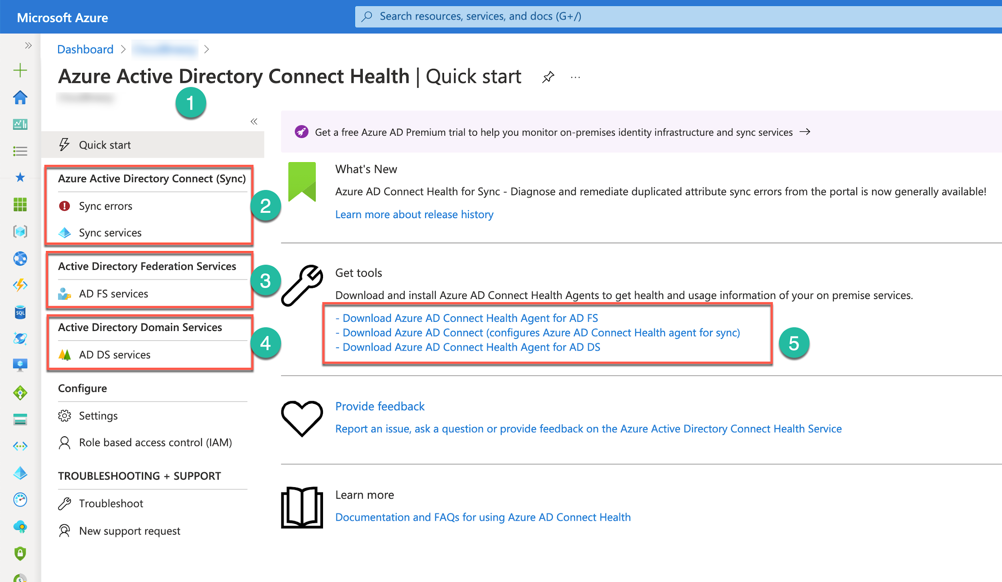This screenshot has width=1002, height=582.
Task: Open the Home icon in sidebar
Action: [x=20, y=97]
